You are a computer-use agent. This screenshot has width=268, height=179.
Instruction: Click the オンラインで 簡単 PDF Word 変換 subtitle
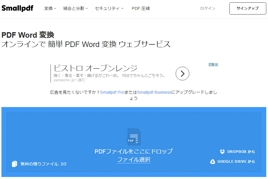[x=86, y=44]
